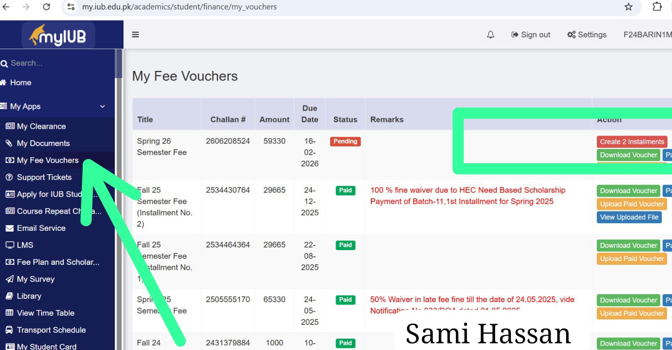Screen dimensions: 672x350
Task: Download Voucher for Spring 26 fee
Action: tap(628, 155)
